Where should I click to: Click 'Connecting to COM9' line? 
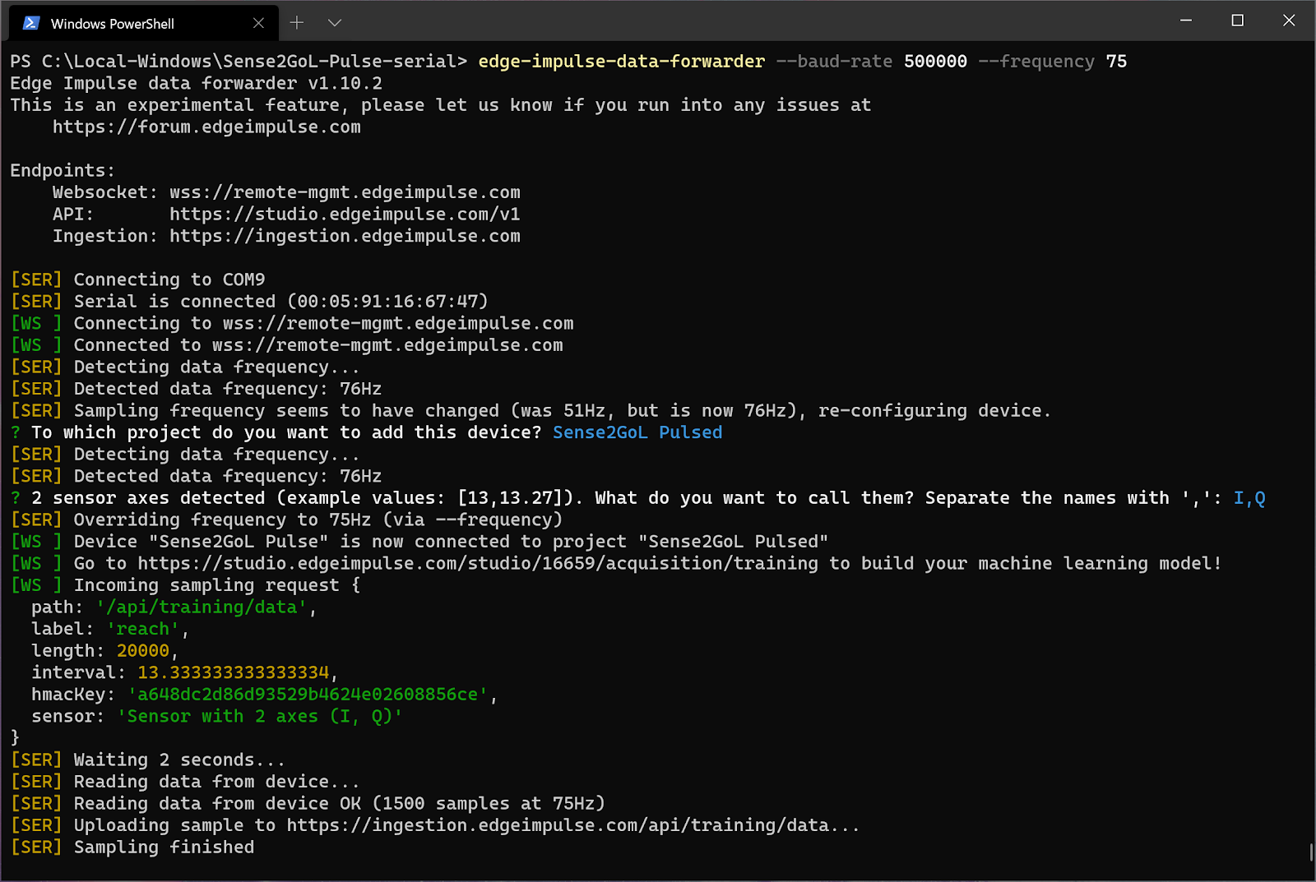pyautogui.click(x=169, y=280)
